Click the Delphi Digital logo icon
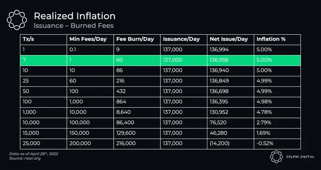The width and height of the screenshot is (321, 170). pyautogui.click(x=276, y=157)
